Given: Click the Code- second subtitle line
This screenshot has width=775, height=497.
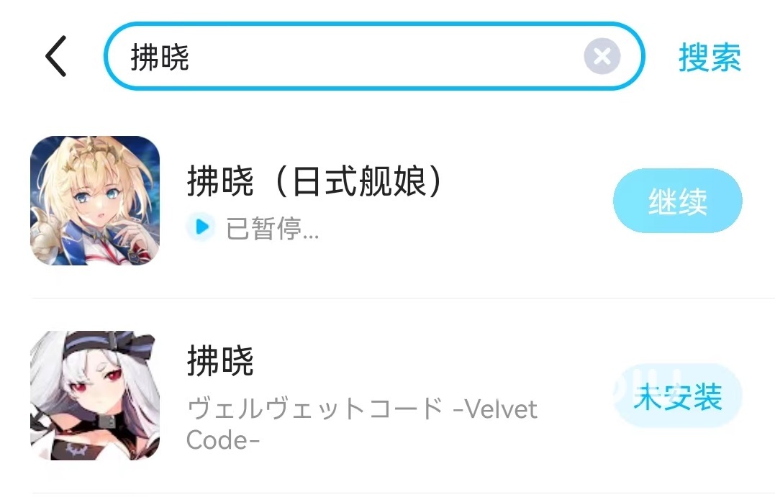Looking at the screenshot, I should 223,439.
